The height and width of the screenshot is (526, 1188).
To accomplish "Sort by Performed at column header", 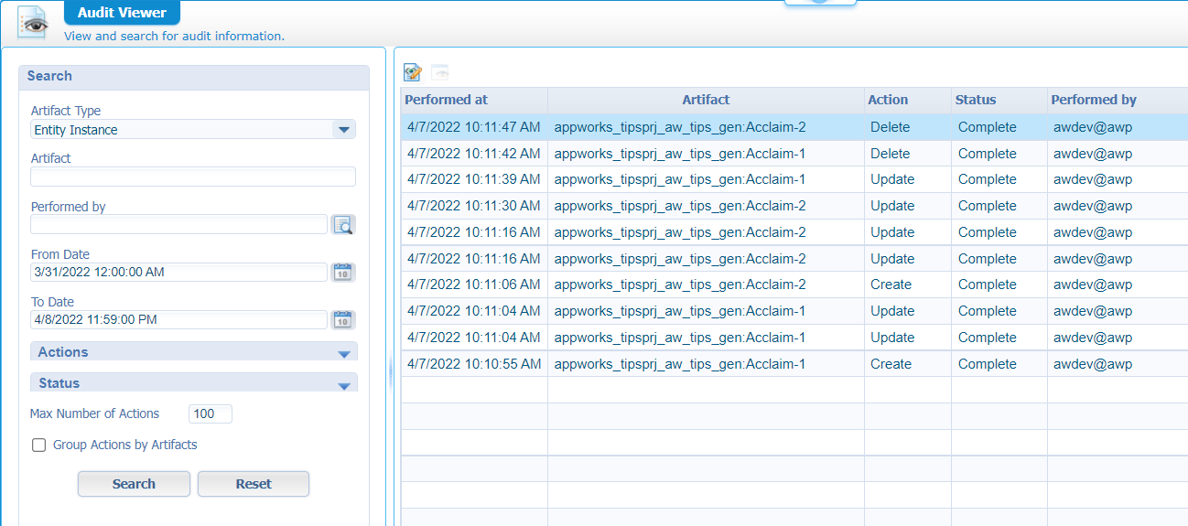I will point(474,100).
